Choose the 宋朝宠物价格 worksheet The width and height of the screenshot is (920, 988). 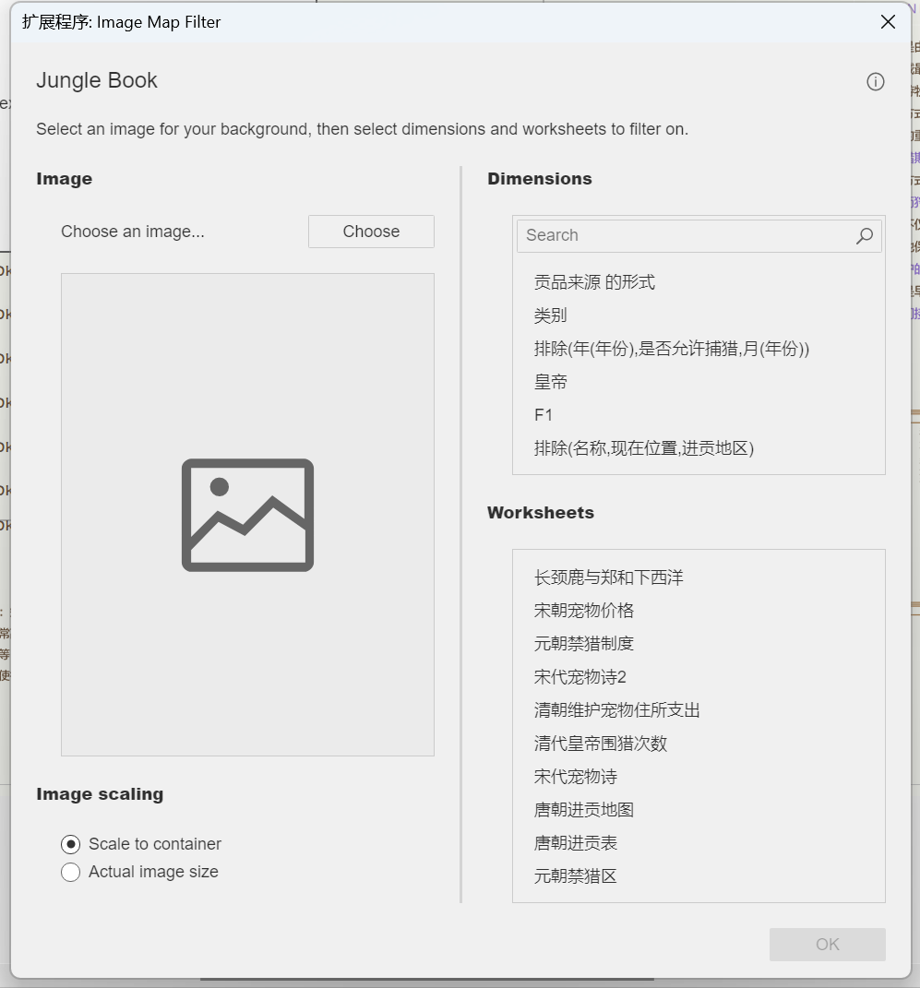pyautogui.click(x=583, y=611)
